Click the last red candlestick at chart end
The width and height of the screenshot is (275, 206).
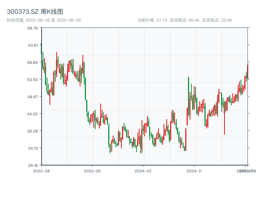tap(247, 71)
